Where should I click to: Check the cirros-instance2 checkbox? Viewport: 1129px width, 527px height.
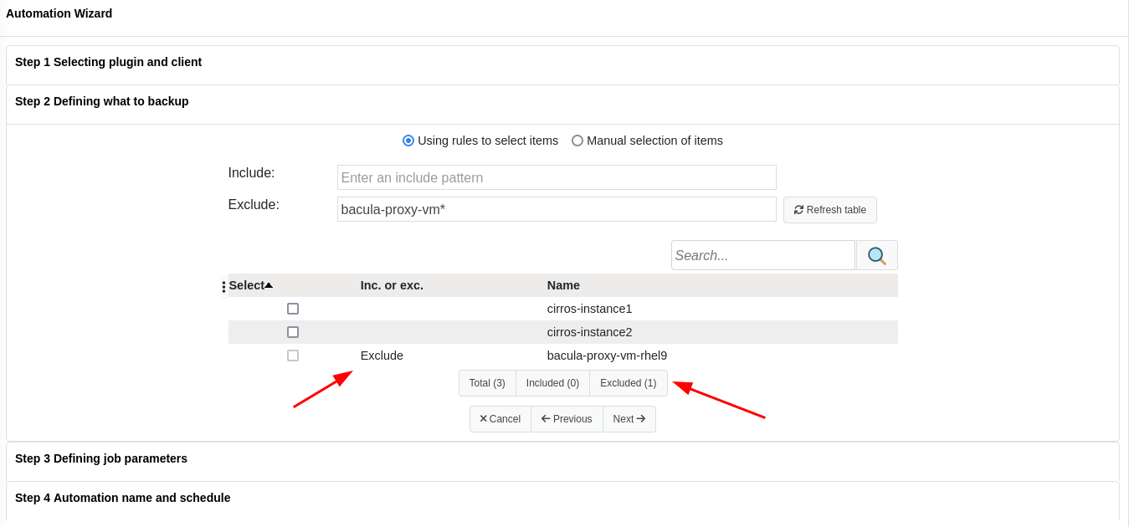click(293, 332)
